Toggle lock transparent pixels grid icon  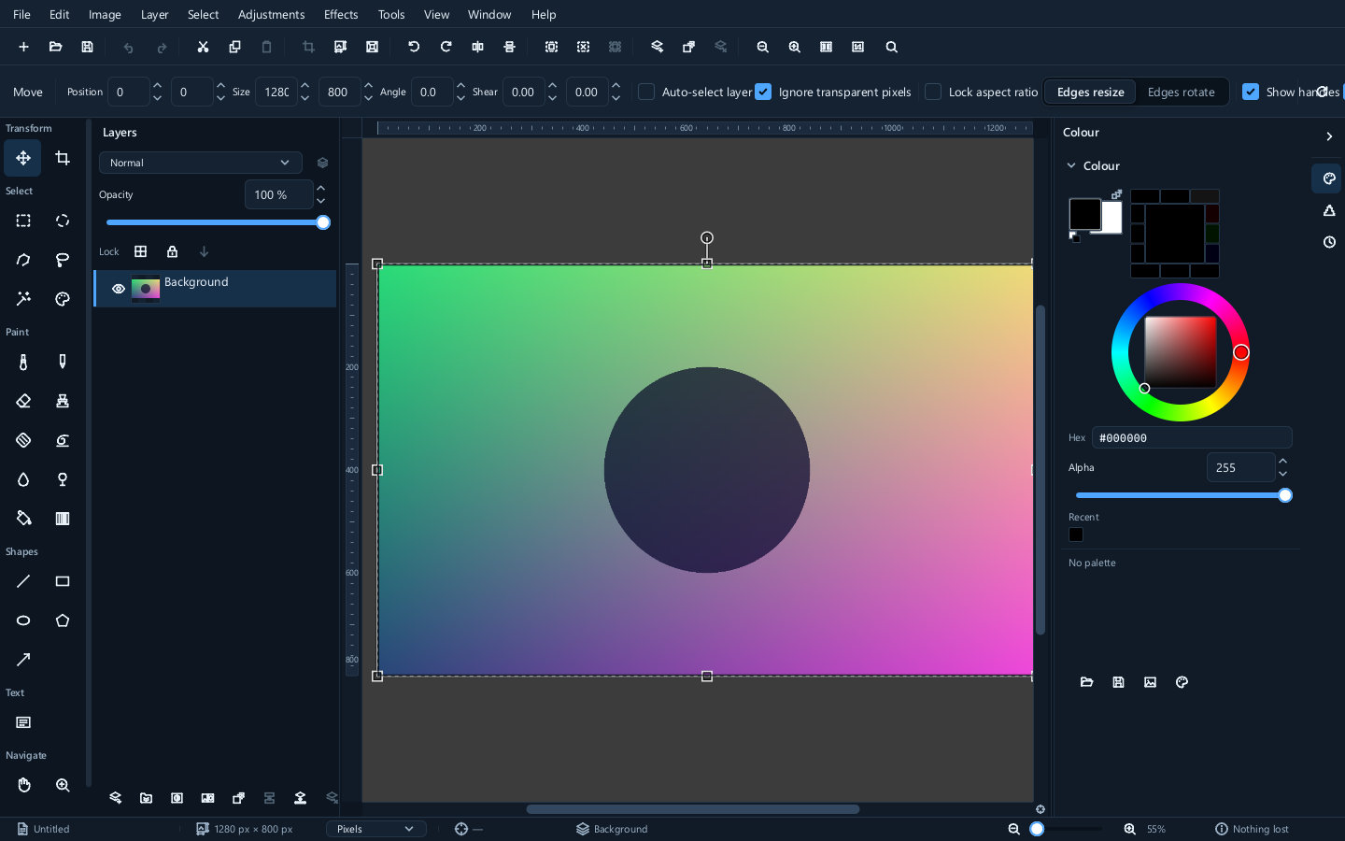[x=140, y=251]
